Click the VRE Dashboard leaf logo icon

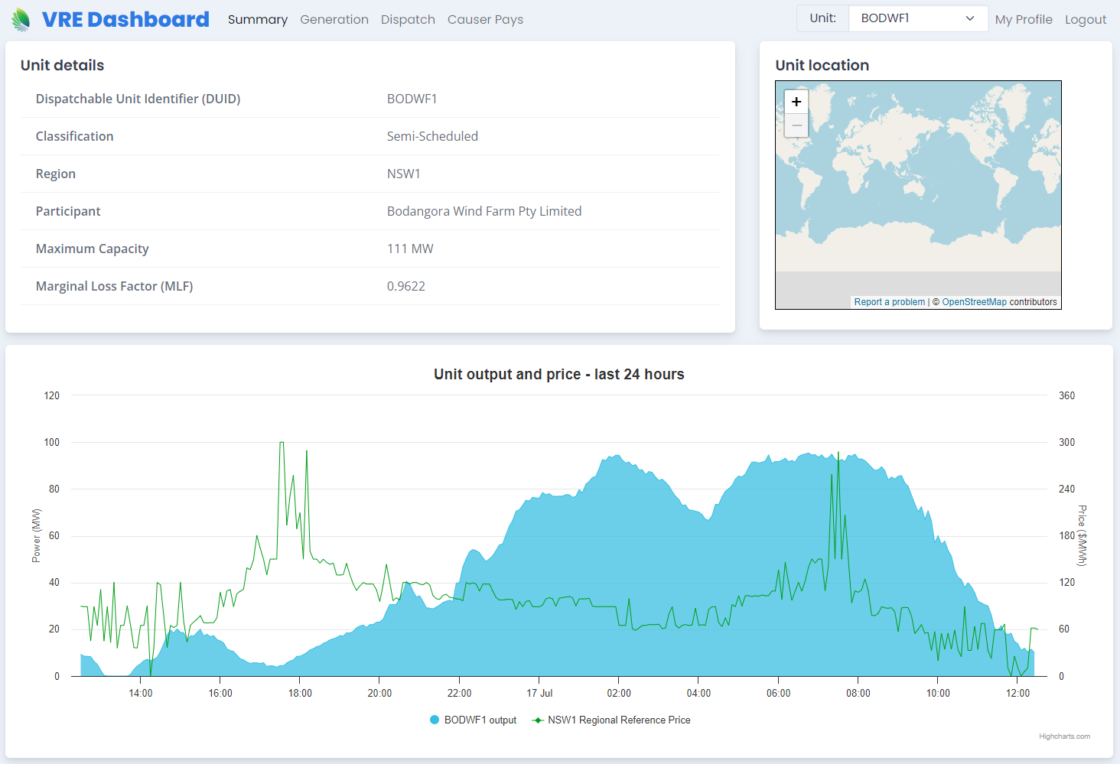pyautogui.click(x=21, y=19)
